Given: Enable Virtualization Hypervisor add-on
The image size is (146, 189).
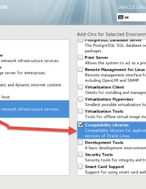Looking at the screenshot, I should click(x=80, y=99).
